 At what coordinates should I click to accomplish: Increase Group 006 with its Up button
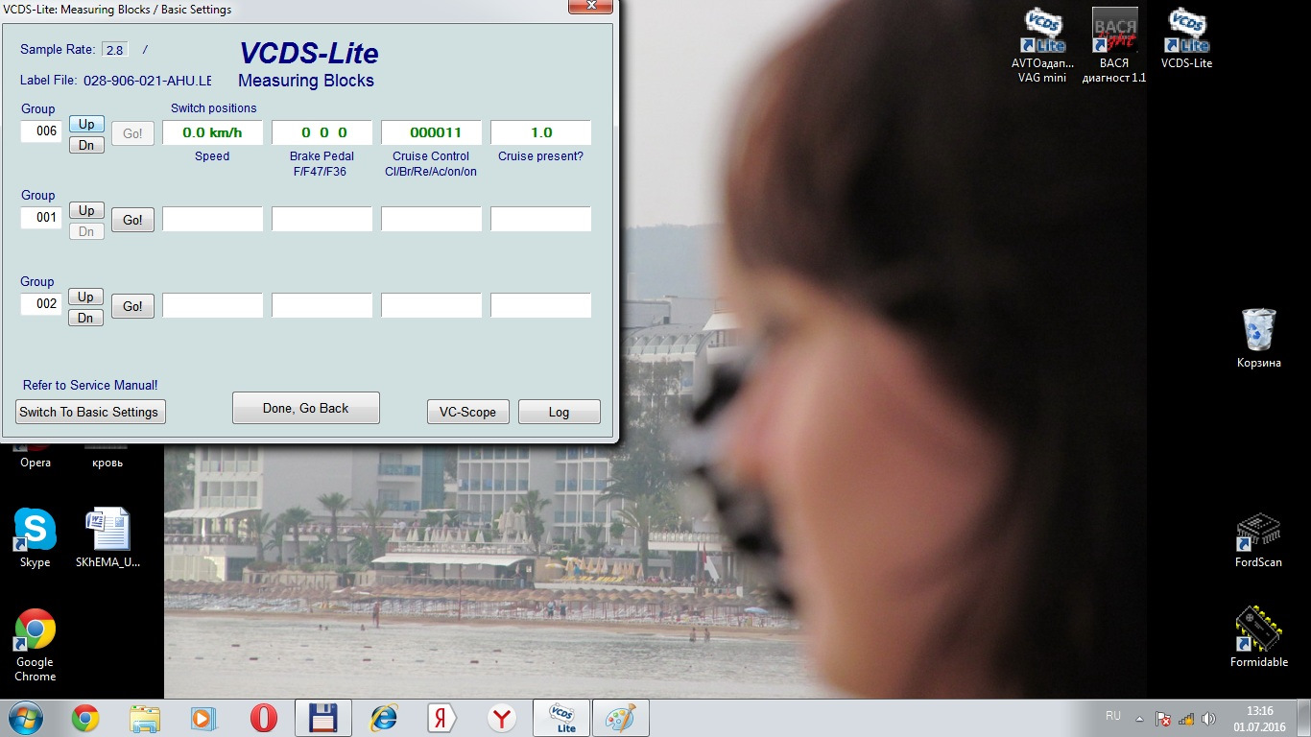point(86,124)
